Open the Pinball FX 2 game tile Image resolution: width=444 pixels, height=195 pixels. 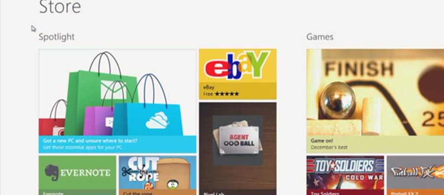click(x=415, y=175)
